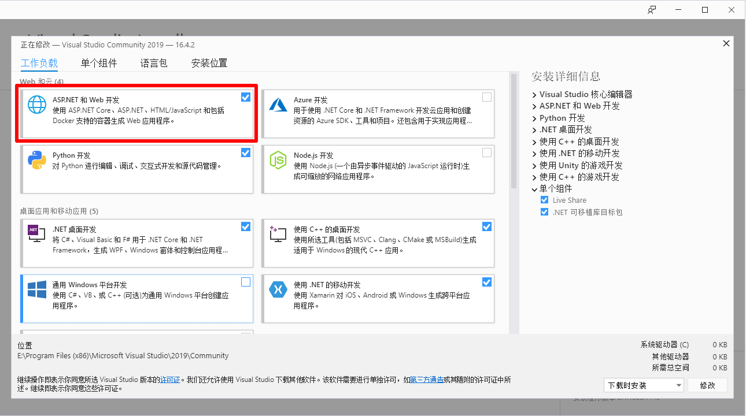
Task: Switch to the 工作负载 tab
Action: pos(39,63)
